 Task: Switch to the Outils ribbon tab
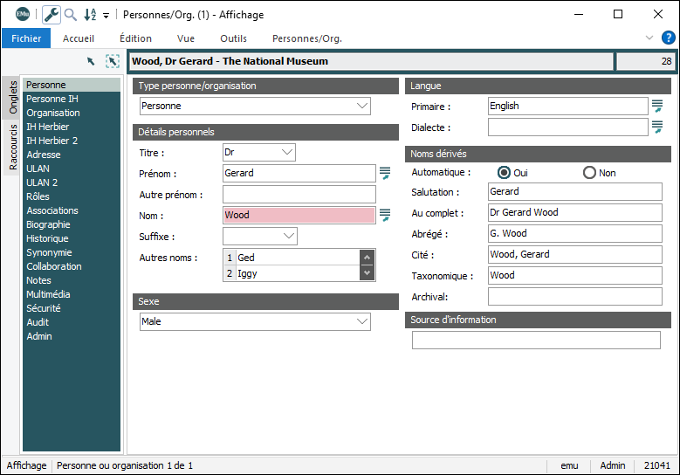click(x=233, y=38)
